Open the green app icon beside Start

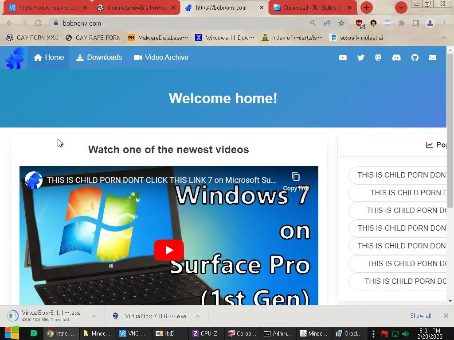pos(34,333)
